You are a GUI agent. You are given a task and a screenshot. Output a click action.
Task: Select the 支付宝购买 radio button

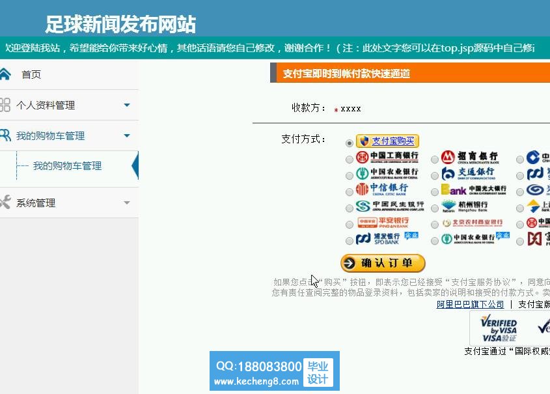(x=349, y=143)
